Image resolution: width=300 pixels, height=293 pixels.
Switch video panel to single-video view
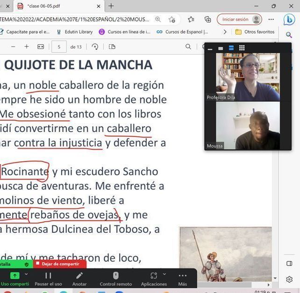click(221, 48)
